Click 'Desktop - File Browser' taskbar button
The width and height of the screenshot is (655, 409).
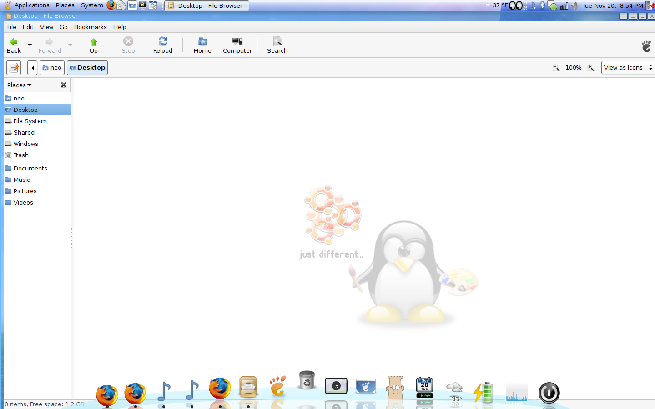click(x=207, y=5)
